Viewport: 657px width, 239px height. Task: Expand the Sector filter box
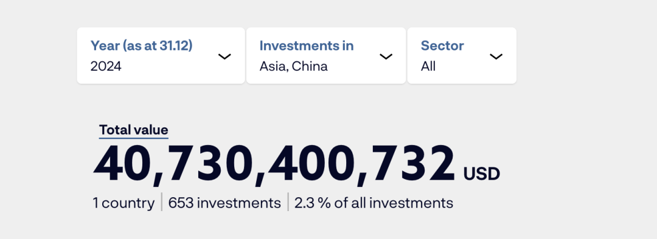pos(462,56)
